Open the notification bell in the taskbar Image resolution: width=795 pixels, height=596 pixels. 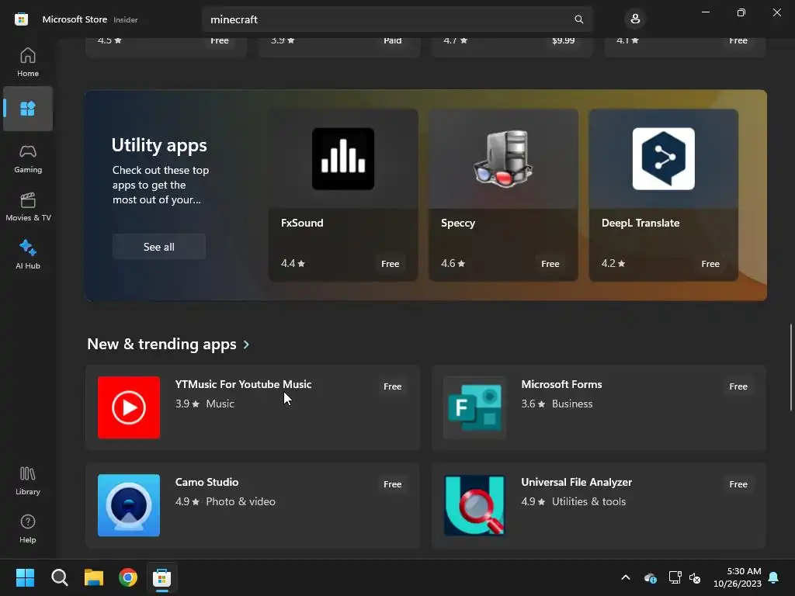tap(774, 577)
